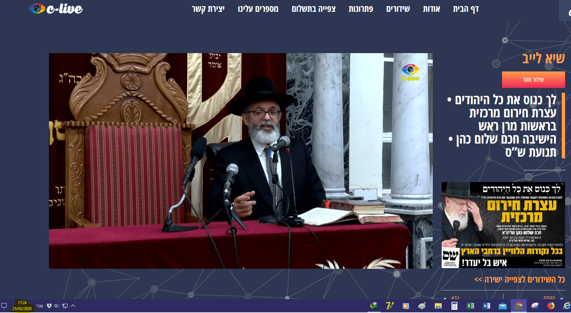Open the Action Center notifications icon
The height and width of the screenshot is (313, 571).
[4, 306]
